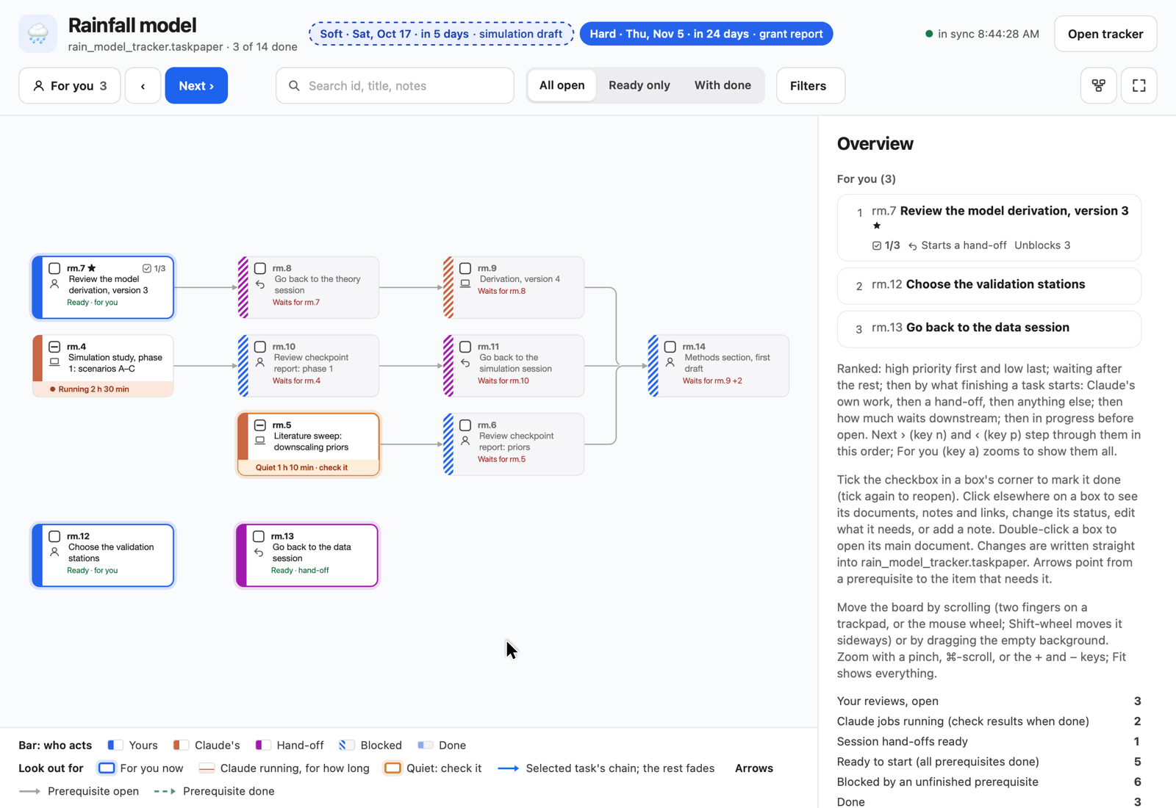Click the laptop icon on rm.4 card
Screen dimensions: 1176x808
coord(54,362)
